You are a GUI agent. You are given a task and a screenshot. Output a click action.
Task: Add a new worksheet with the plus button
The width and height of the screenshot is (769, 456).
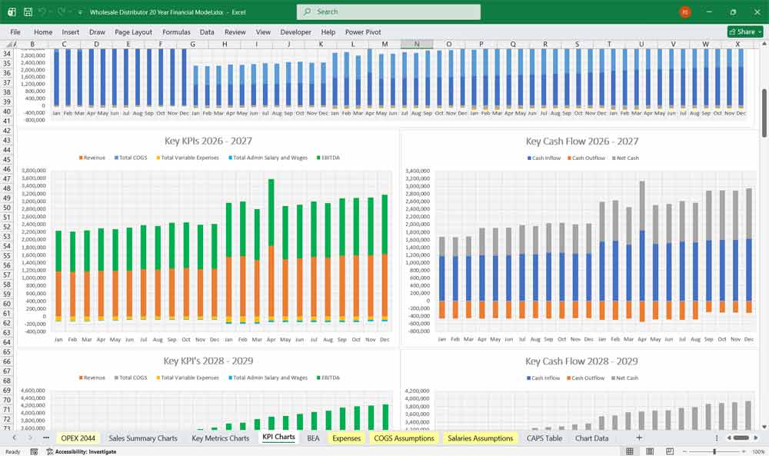coord(640,438)
